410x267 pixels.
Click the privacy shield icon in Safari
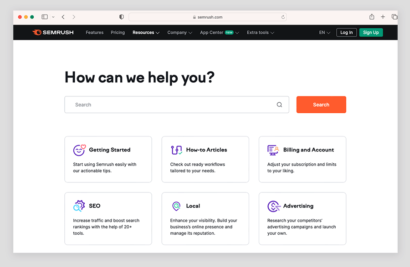pyautogui.click(x=121, y=17)
